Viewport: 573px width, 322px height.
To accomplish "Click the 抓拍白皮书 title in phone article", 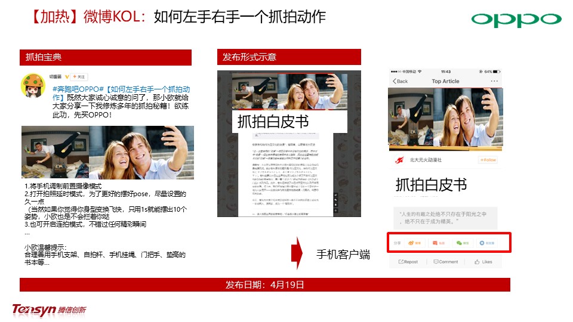I will (431, 185).
